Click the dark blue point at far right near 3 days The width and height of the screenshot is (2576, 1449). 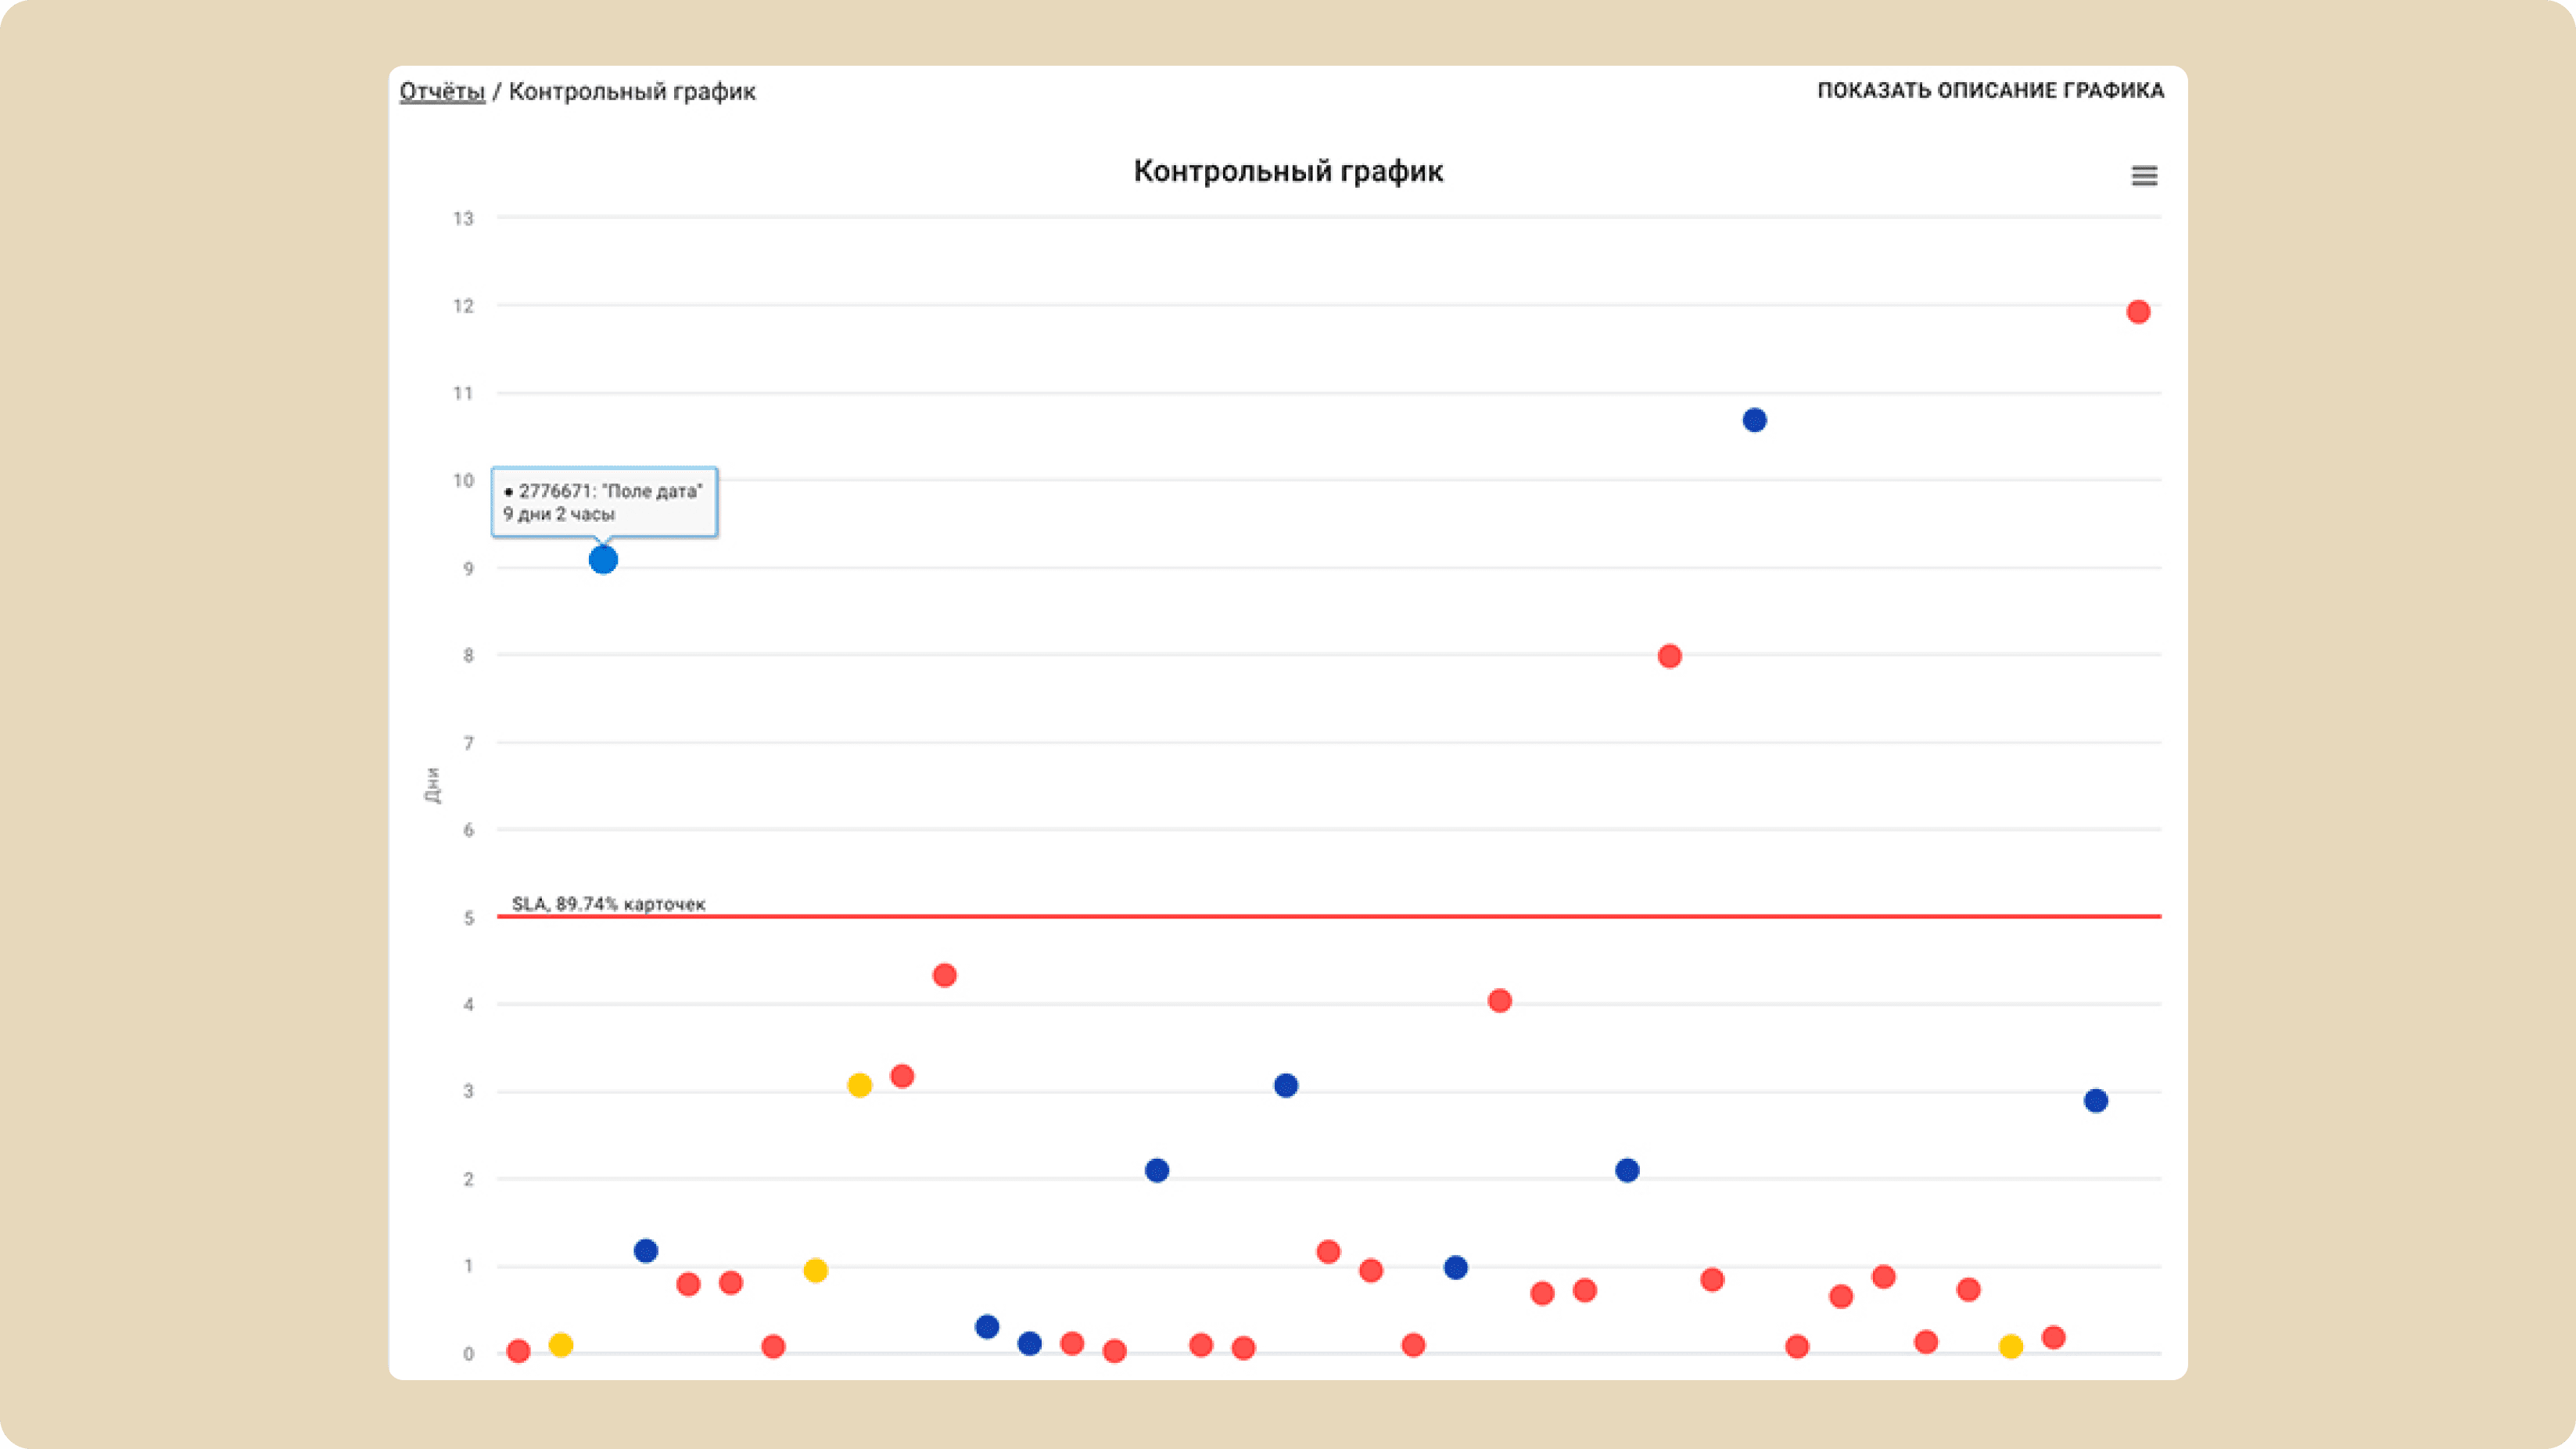coord(2096,1101)
